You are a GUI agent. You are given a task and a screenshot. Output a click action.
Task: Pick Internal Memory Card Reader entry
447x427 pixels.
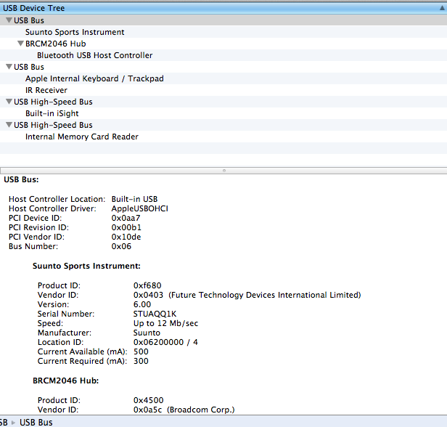click(82, 137)
